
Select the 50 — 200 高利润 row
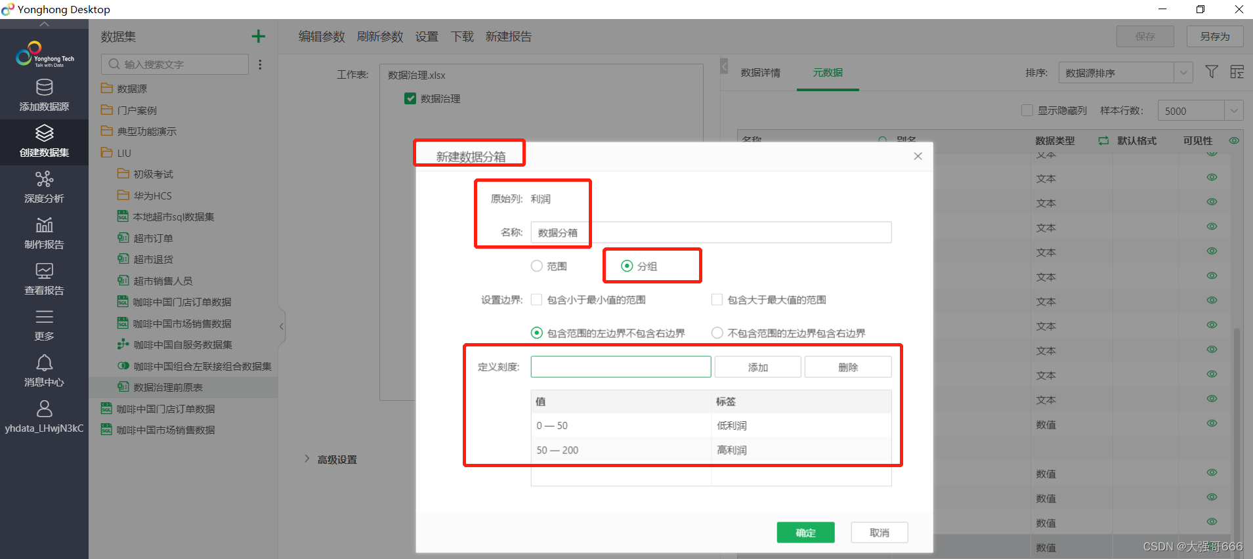coord(711,450)
